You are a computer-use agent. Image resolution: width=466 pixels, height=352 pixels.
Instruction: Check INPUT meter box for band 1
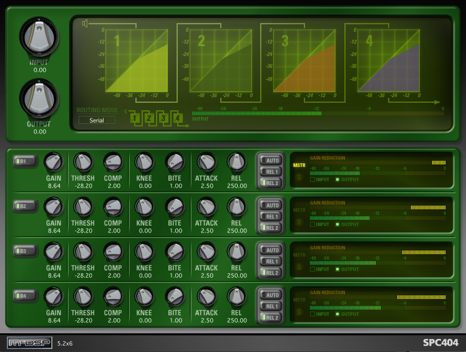(x=313, y=179)
